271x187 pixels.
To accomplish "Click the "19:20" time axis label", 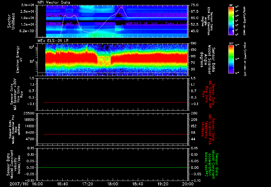I will [163, 184].
